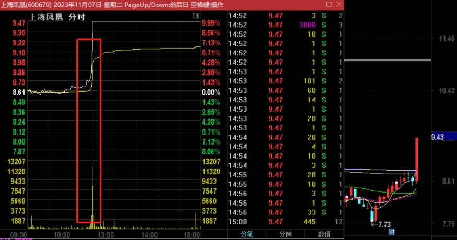The width and height of the screenshot is (457, 240).
Task: Select the 14:56 trade row with volume 33
Action: (x=285, y=212)
